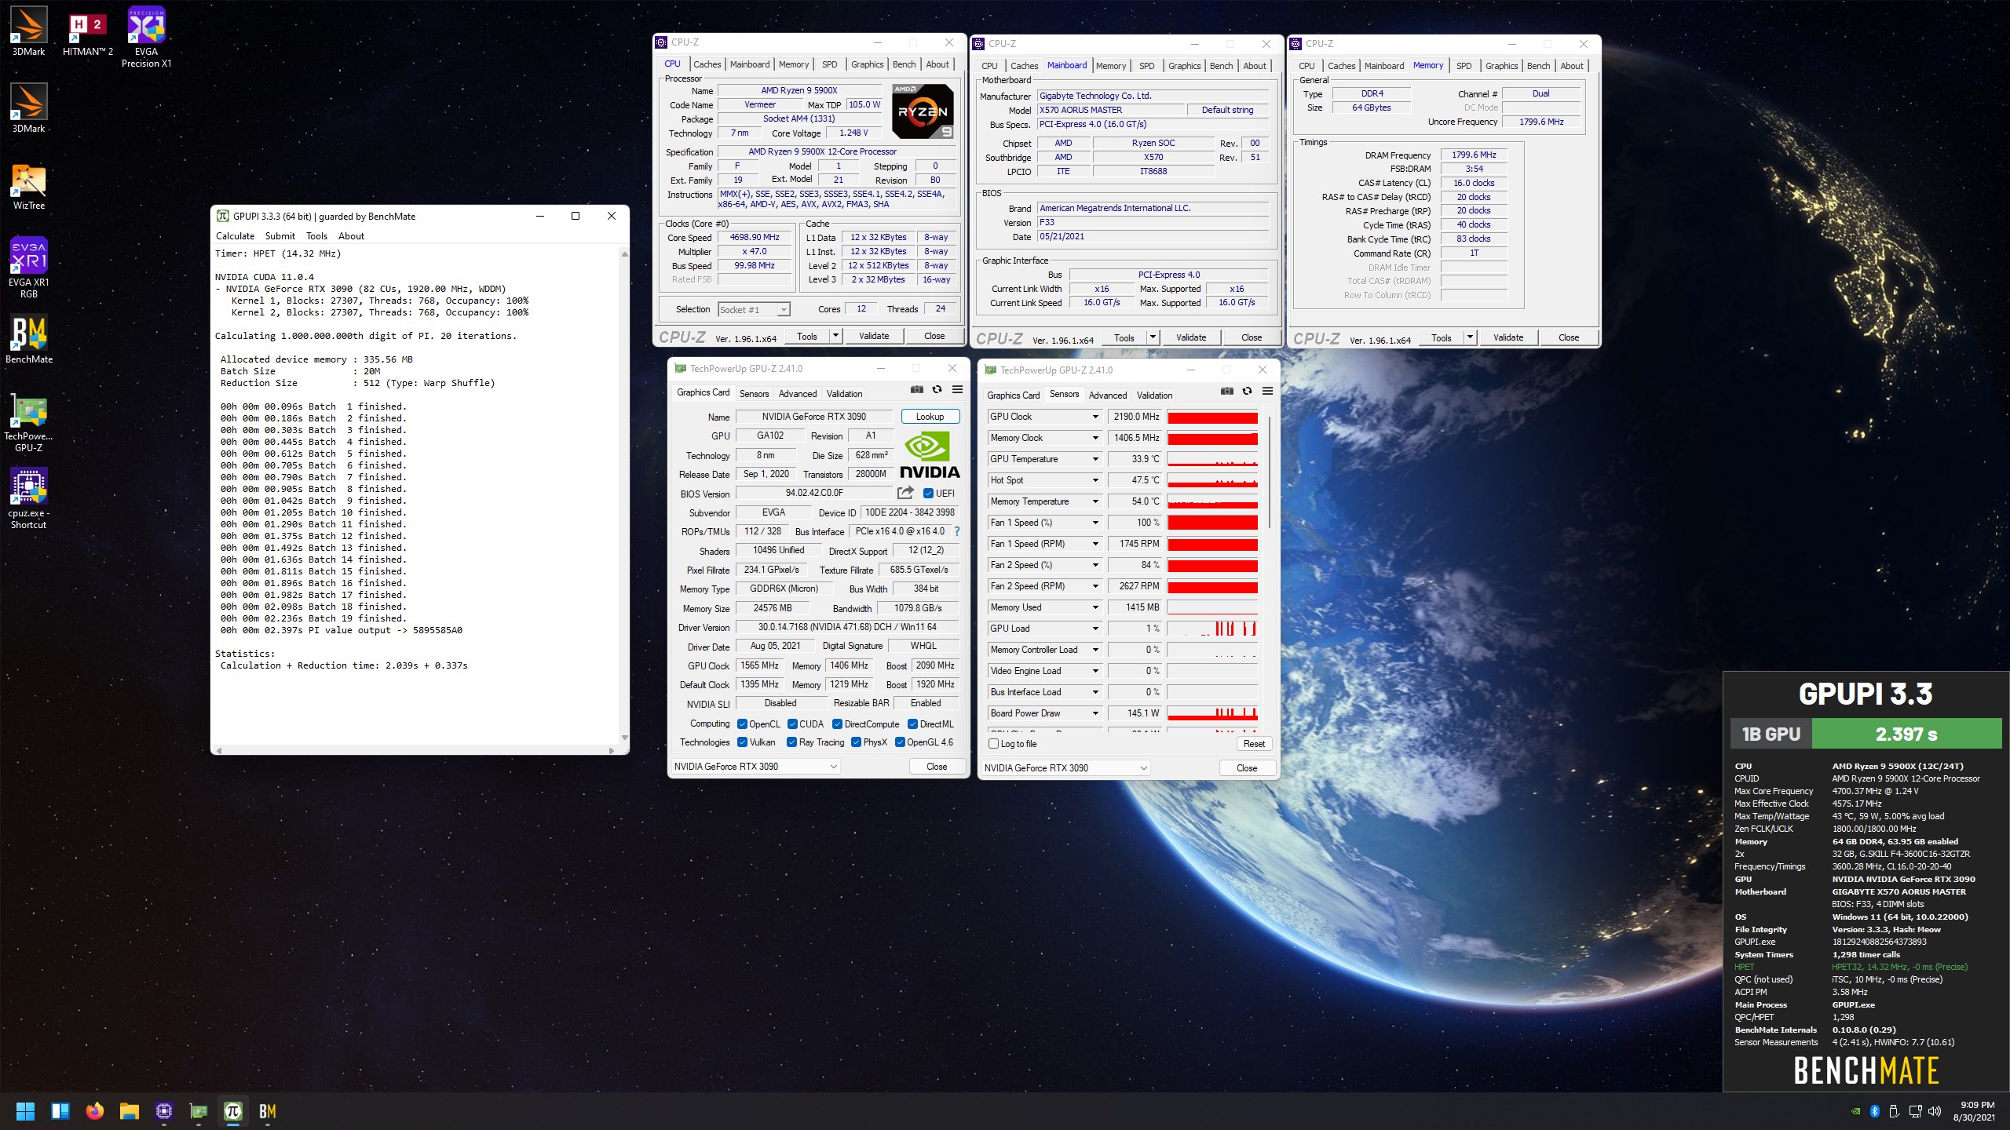Open the hamburger menu in GPU-Z Sensors window

click(1267, 391)
